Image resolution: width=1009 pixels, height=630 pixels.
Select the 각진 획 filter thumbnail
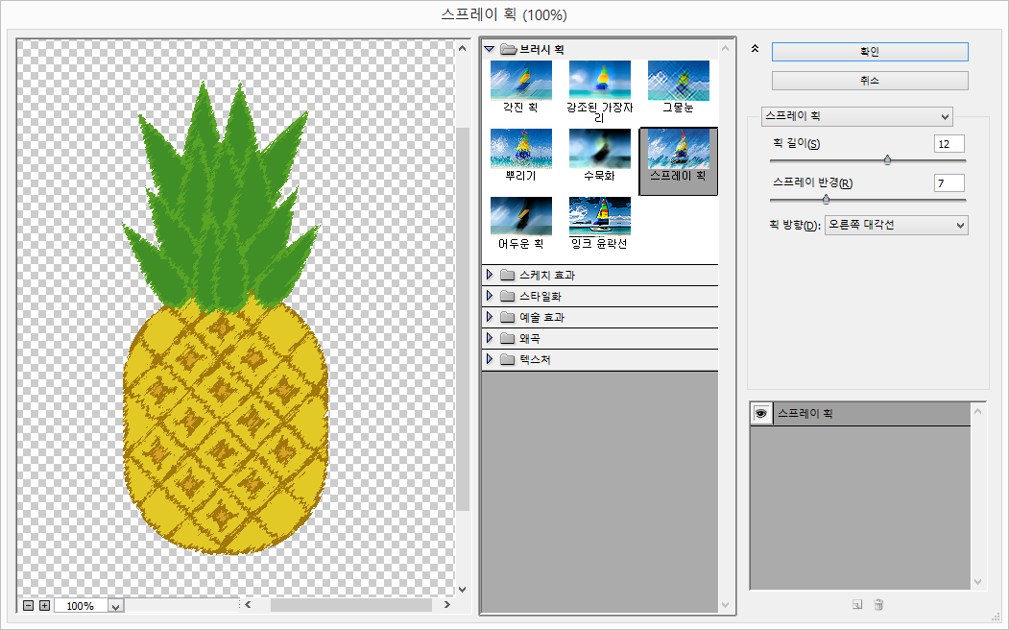[520, 81]
